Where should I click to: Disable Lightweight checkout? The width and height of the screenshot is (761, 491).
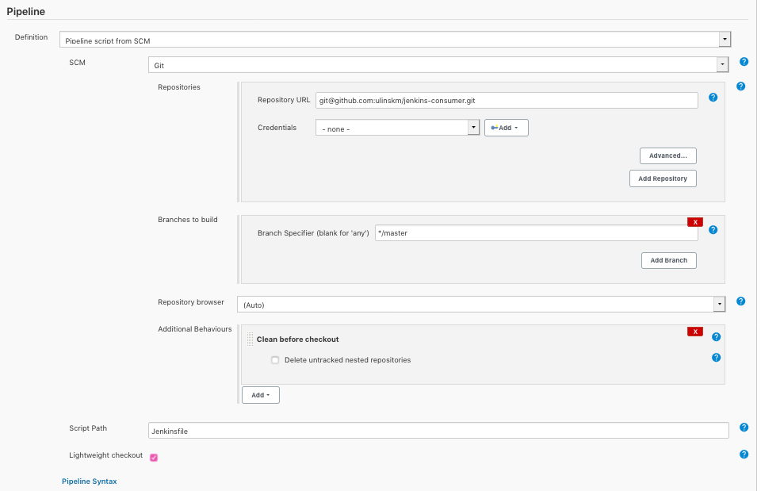tap(154, 457)
